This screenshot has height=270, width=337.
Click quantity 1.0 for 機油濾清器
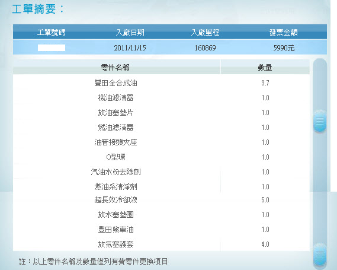point(265,98)
